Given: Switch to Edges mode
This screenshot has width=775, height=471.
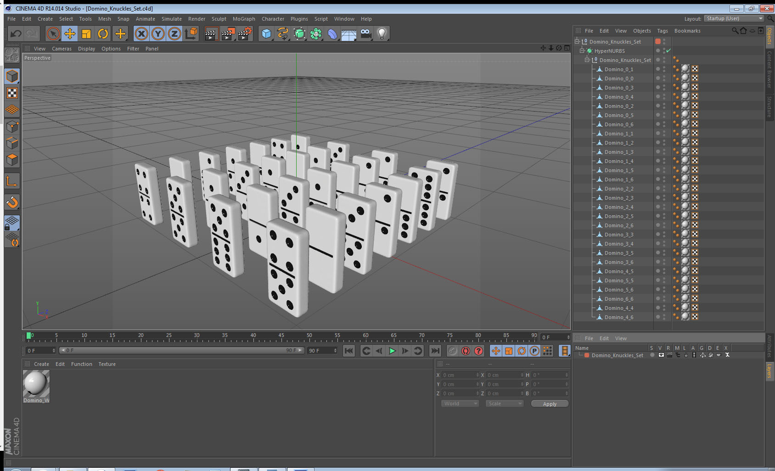Looking at the screenshot, I should point(12,143).
